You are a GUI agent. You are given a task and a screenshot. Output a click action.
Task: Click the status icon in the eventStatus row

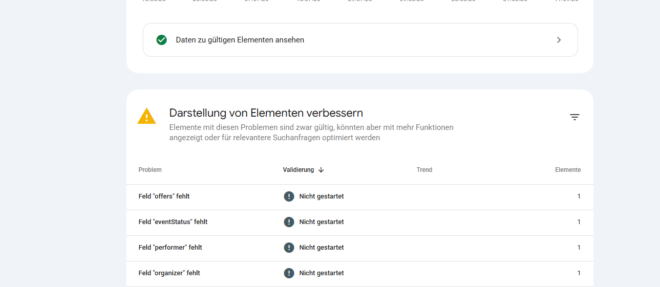[289, 222]
